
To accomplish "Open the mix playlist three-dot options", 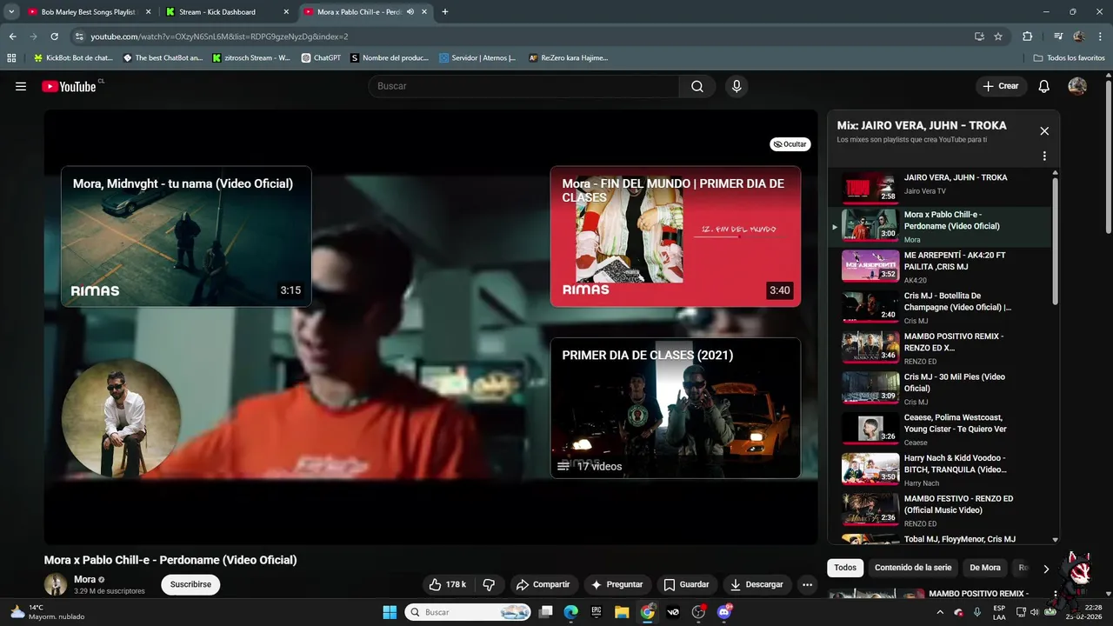I will click(1044, 156).
